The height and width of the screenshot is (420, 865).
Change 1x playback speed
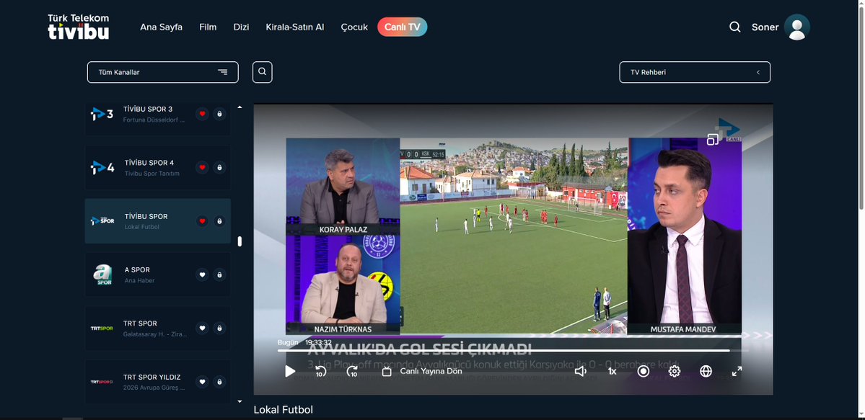point(612,372)
